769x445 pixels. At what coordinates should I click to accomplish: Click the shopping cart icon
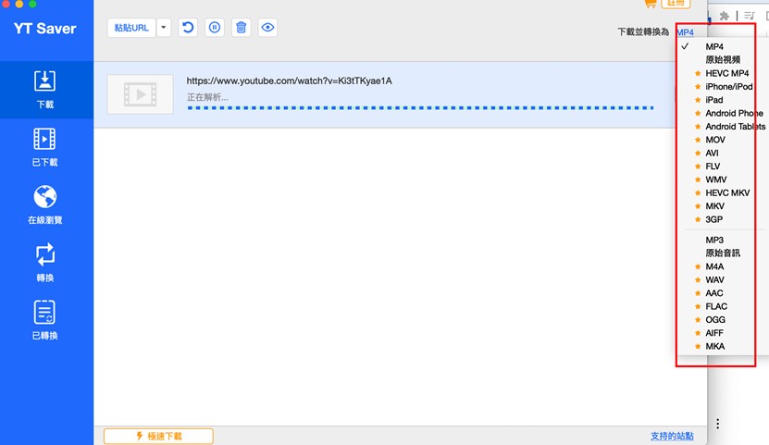point(650,4)
